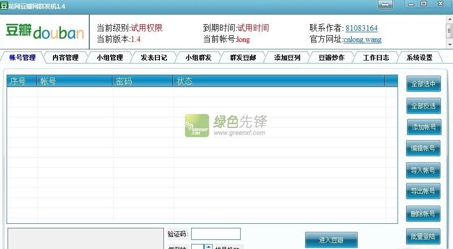This screenshot has width=453, height=249.
Task: Maximize the window
Action: click(424, 4)
